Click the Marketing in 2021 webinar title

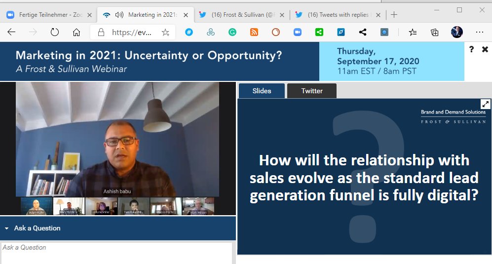[149, 56]
